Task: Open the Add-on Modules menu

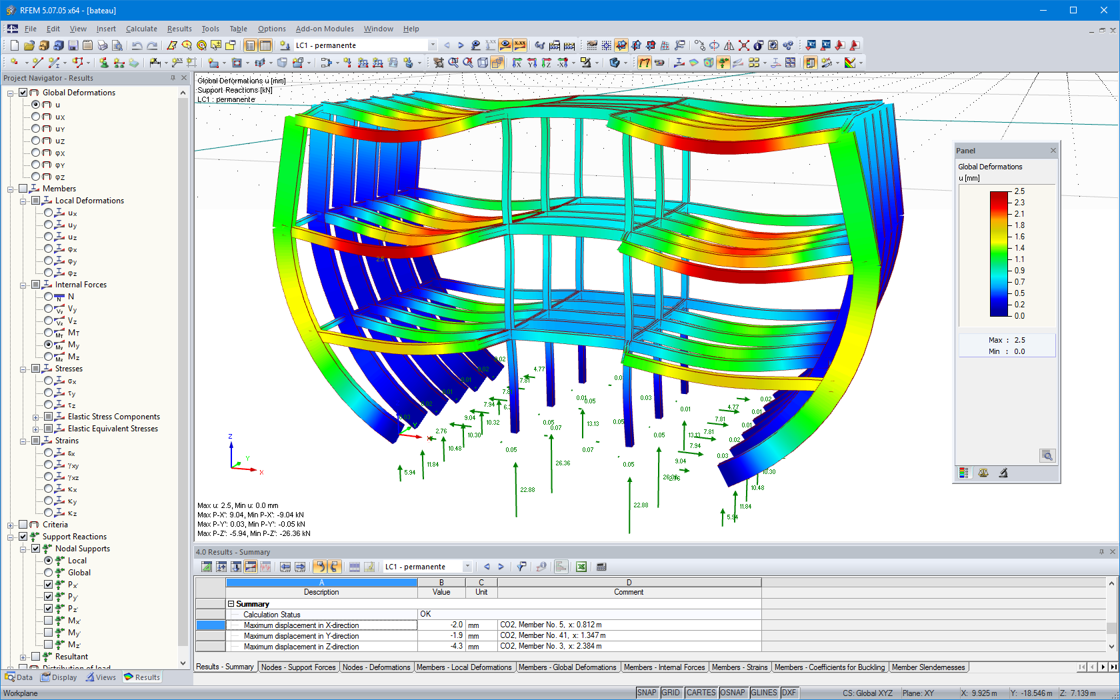Action: (x=325, y=29)
